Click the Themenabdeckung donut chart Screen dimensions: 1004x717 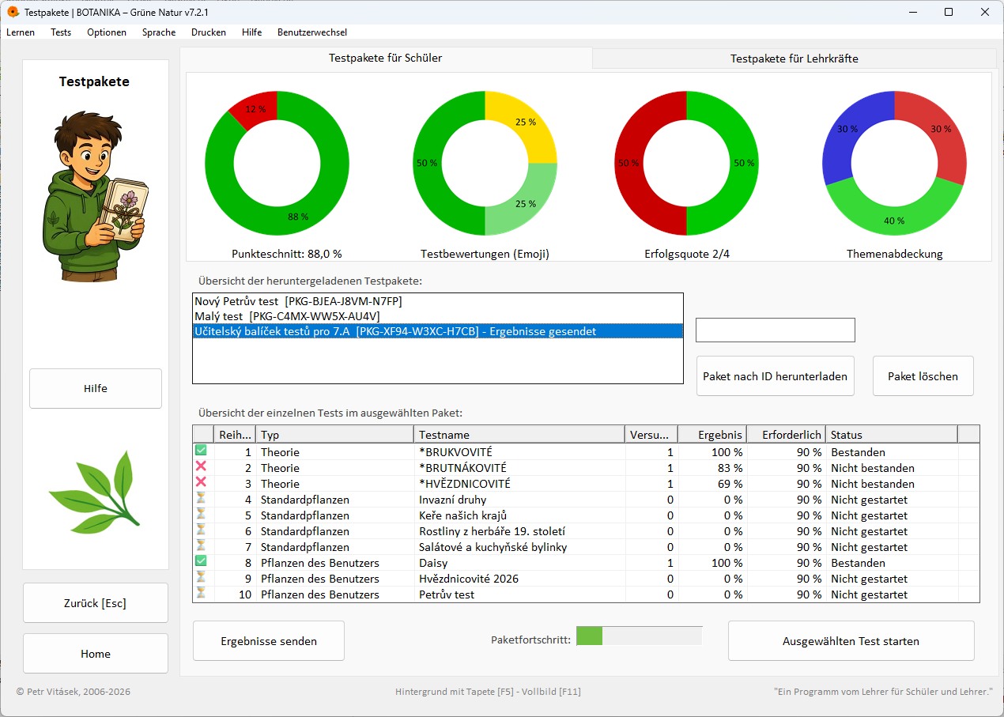pyautogui.click(x=894, y=164)
